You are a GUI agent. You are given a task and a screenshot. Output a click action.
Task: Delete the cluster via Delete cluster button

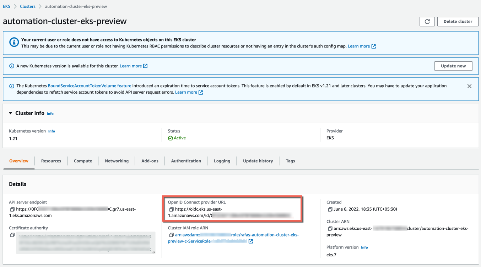(x=458, y=22)
